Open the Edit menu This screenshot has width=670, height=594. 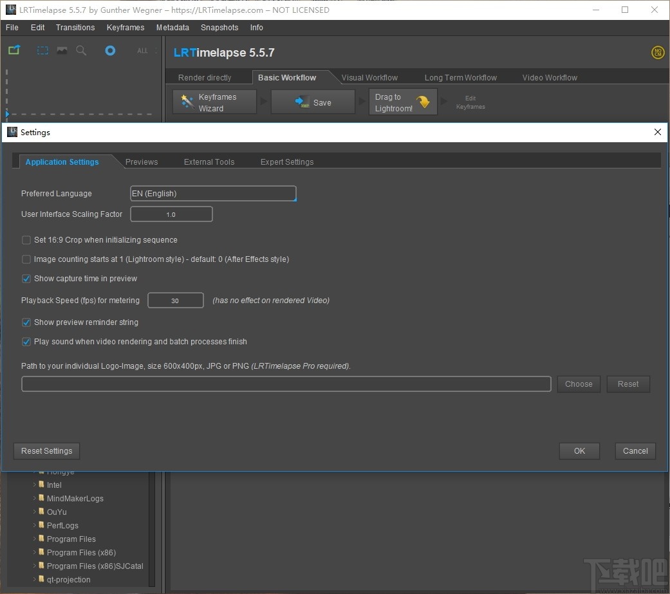point(37,27)
